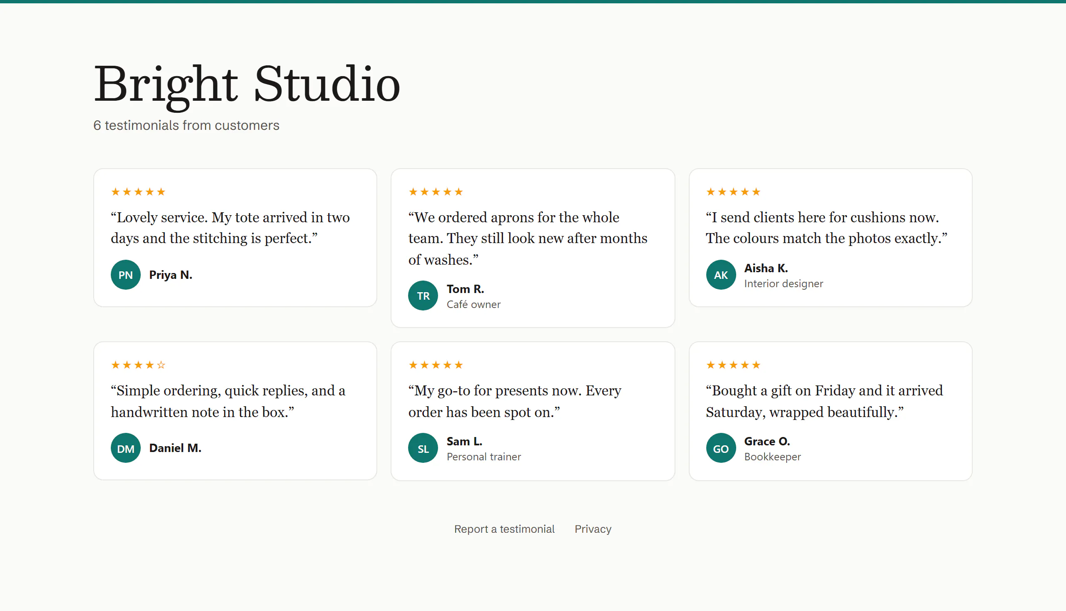The image size is (1066, 611).
Task: Click the TR avatar for Tom R.
Action: (423, 296)
